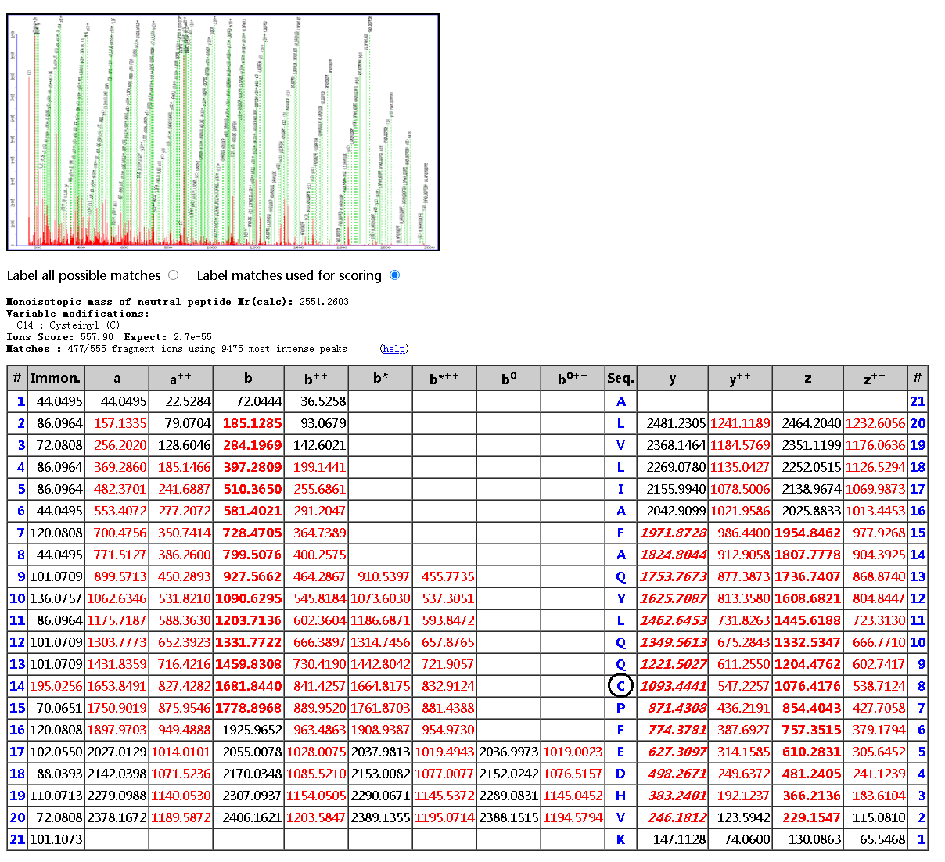
Task: Click b0++ value 1019.0023
Action: point(572,752)
